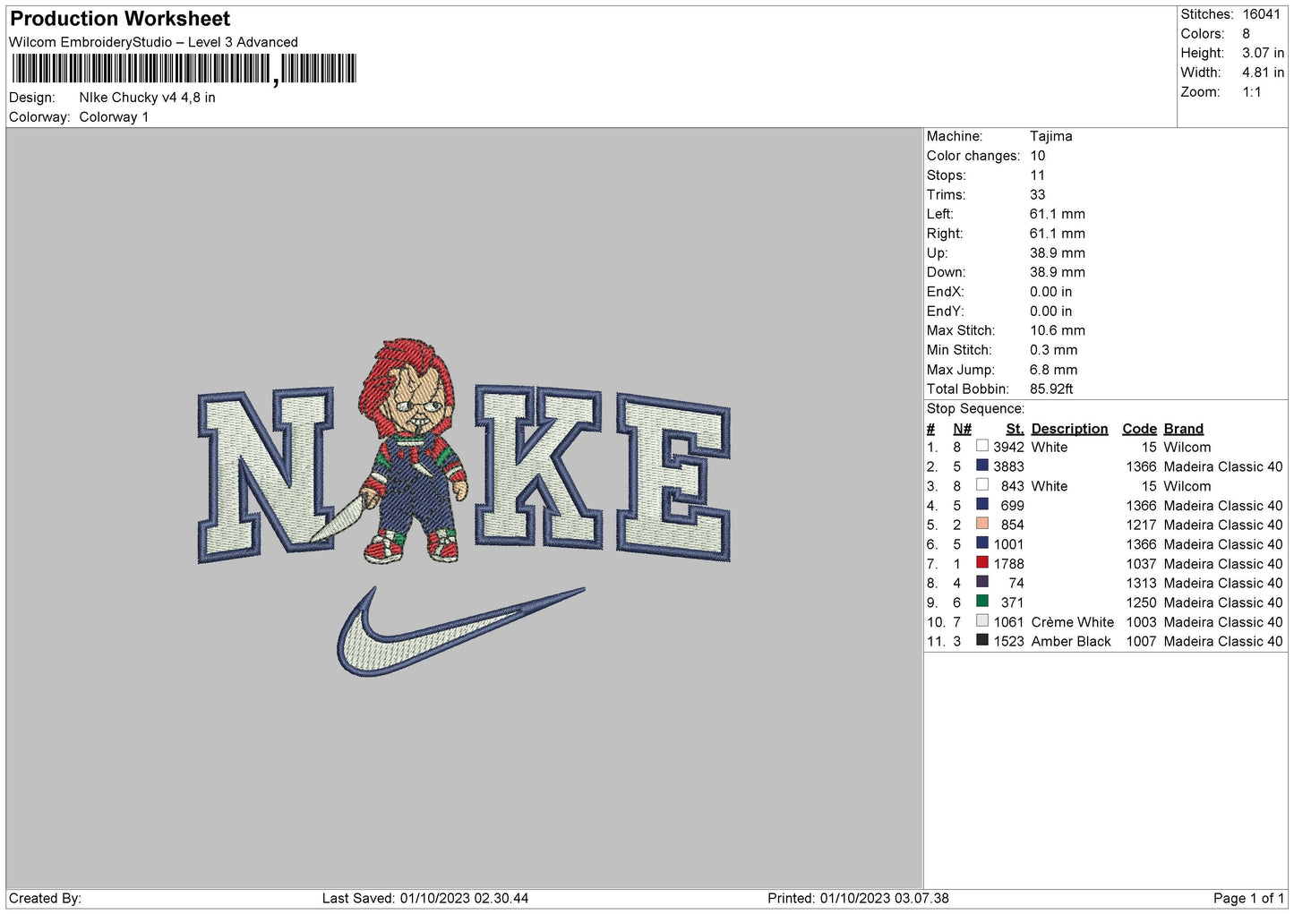This screenshot has width=1294, height=914.
Task: Click the Code column header
Action: (x=1139, y=429)
